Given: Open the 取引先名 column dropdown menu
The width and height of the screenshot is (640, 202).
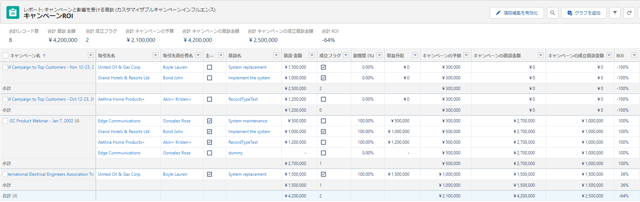Looking at the screenshot, I should pyautogui.click(x=156, y=55).
